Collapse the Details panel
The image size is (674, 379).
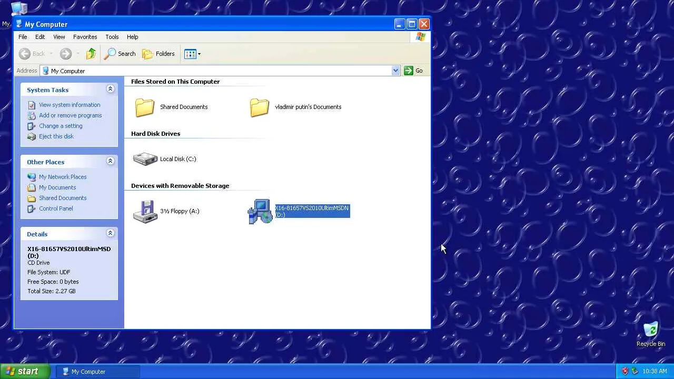point(111,233)
